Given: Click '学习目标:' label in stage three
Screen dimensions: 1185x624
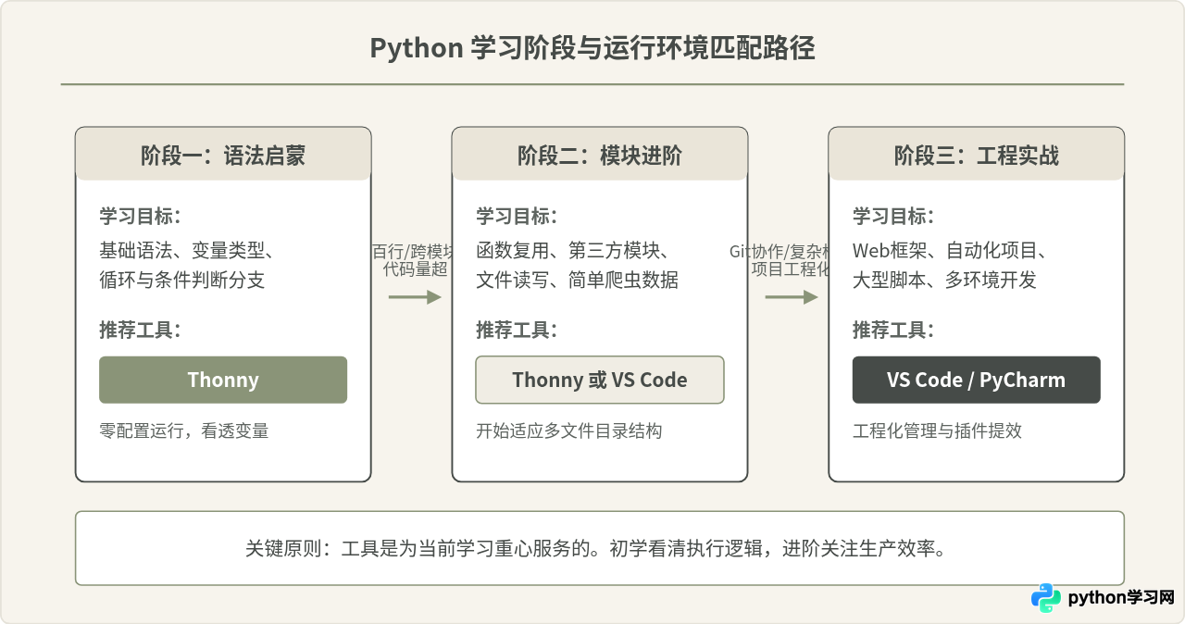Looking at the screenshot, I should [893, 216].
